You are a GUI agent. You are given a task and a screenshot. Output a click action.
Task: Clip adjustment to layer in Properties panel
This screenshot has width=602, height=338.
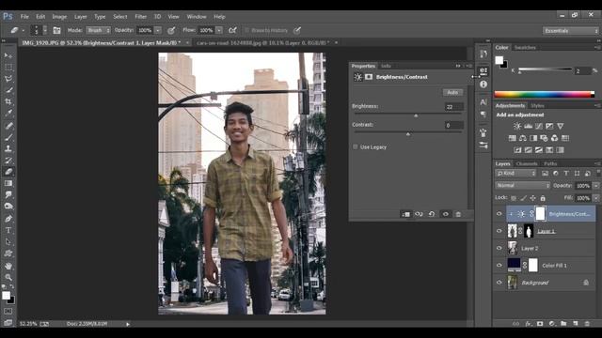coord(405,214)
